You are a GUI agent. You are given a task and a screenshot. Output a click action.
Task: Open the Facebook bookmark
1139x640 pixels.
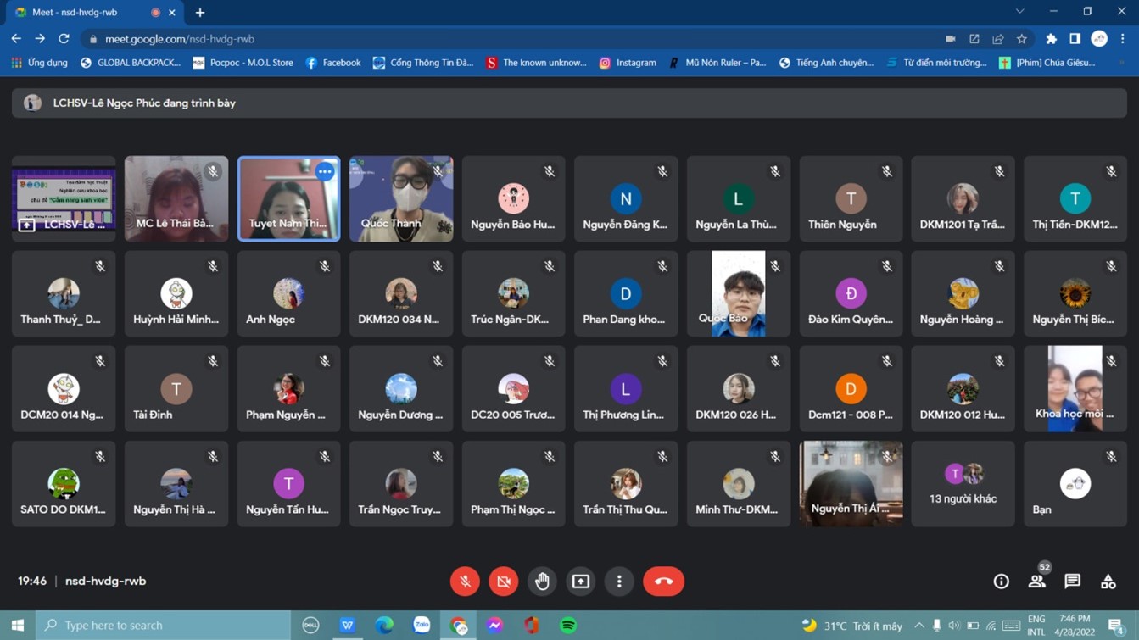tap(332, 63)
